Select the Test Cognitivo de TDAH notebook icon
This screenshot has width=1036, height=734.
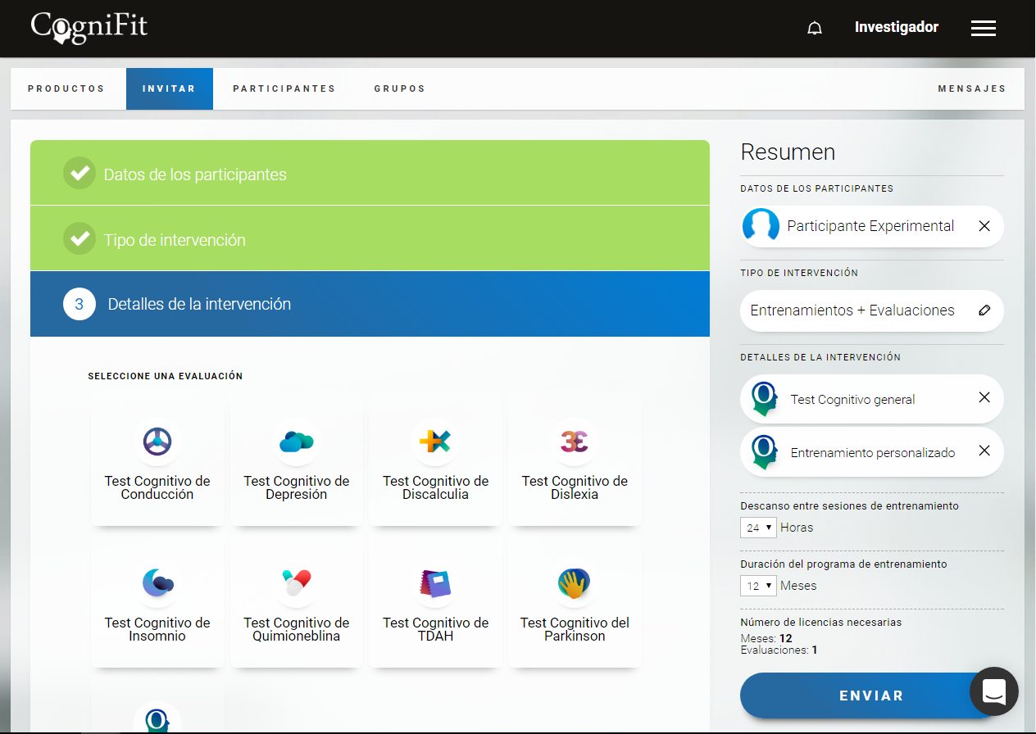(x=435, y=583)
